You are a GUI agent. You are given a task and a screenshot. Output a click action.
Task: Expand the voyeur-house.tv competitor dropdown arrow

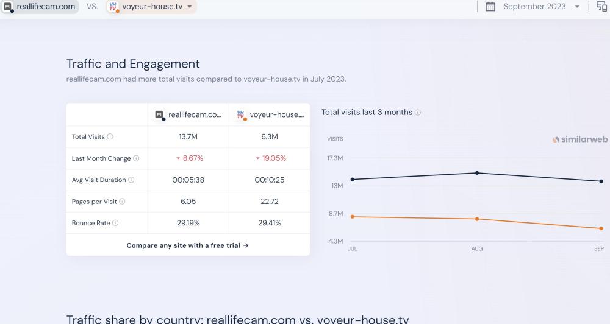click(x=190, y=7)
